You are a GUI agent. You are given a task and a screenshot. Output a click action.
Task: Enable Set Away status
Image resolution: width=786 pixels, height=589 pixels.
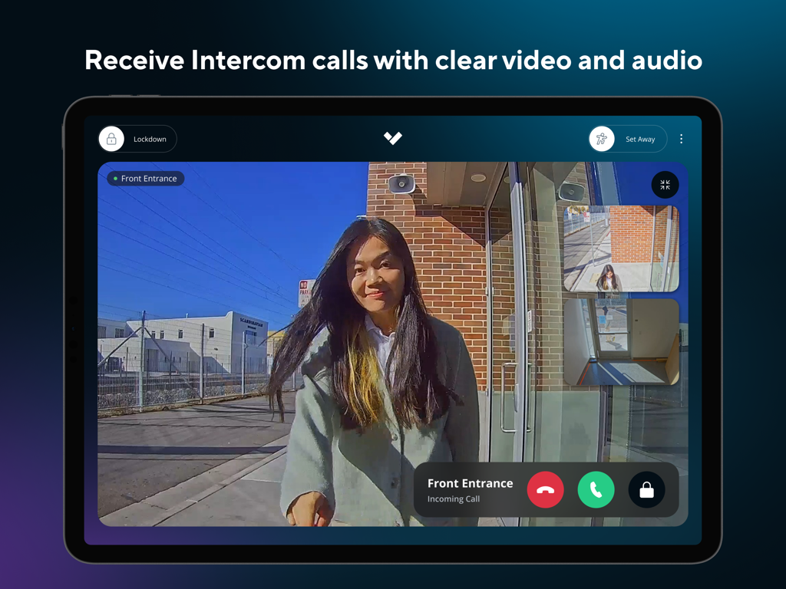(626, 139)
